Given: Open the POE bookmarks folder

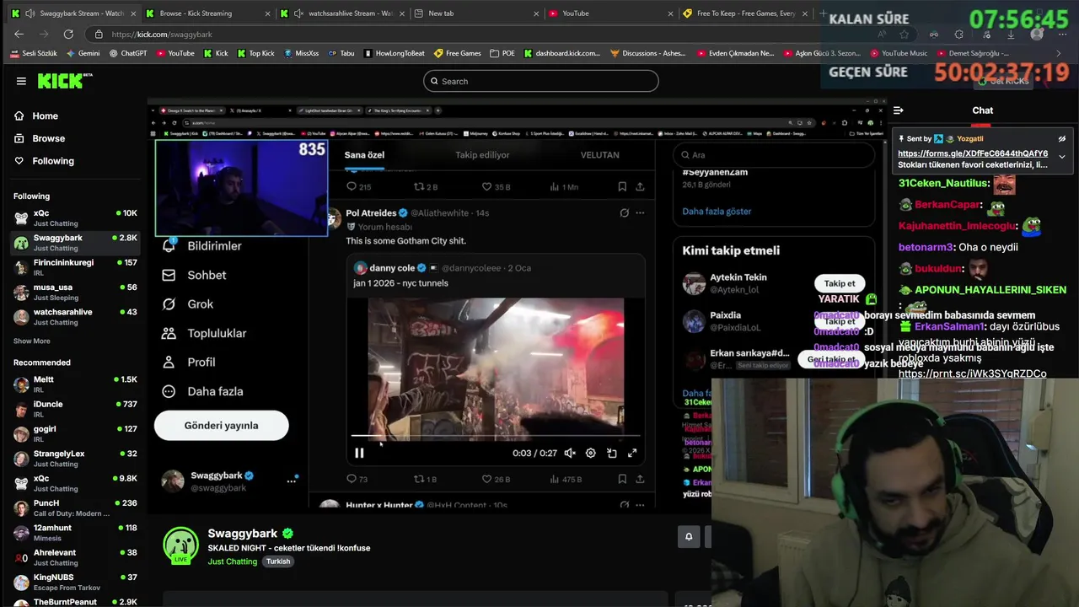Looking at the screenshot, I should [x=502, y=53].
